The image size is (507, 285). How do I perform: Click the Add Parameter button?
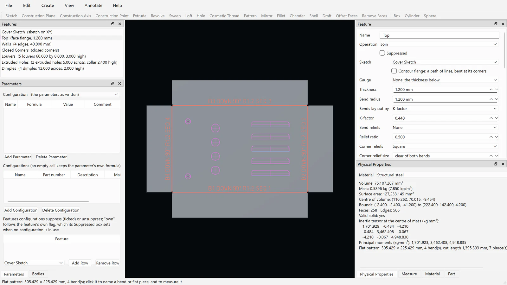18,157
